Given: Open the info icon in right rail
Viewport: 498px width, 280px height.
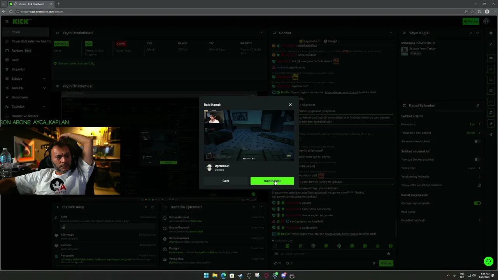Looking at the screenshot, I should 491,33.
